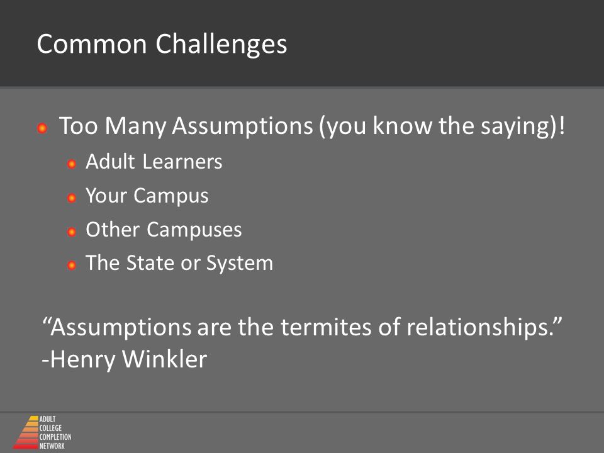This screenshot has width=604, height=453.
Task: Click the bullet next to Your Campus
Action: click(x=71, y=198)
